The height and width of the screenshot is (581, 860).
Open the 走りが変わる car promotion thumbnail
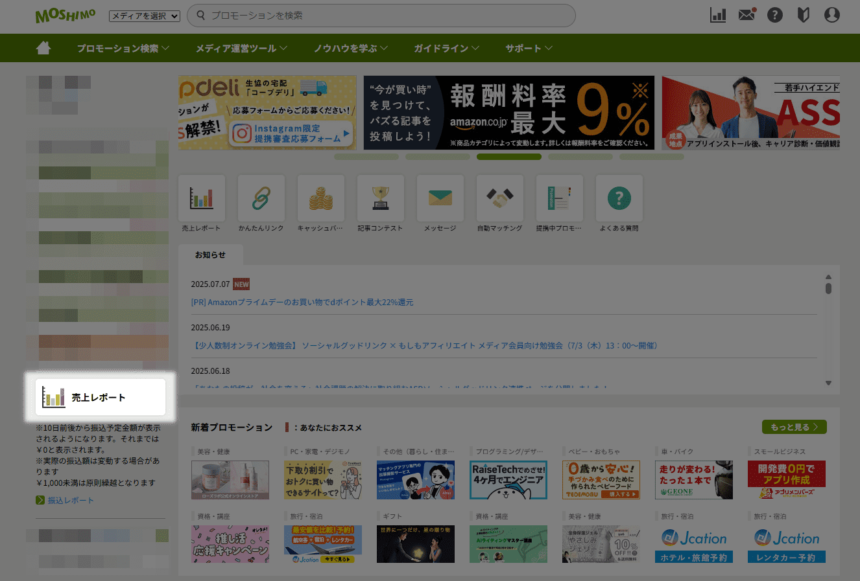(x=694, y=480)
